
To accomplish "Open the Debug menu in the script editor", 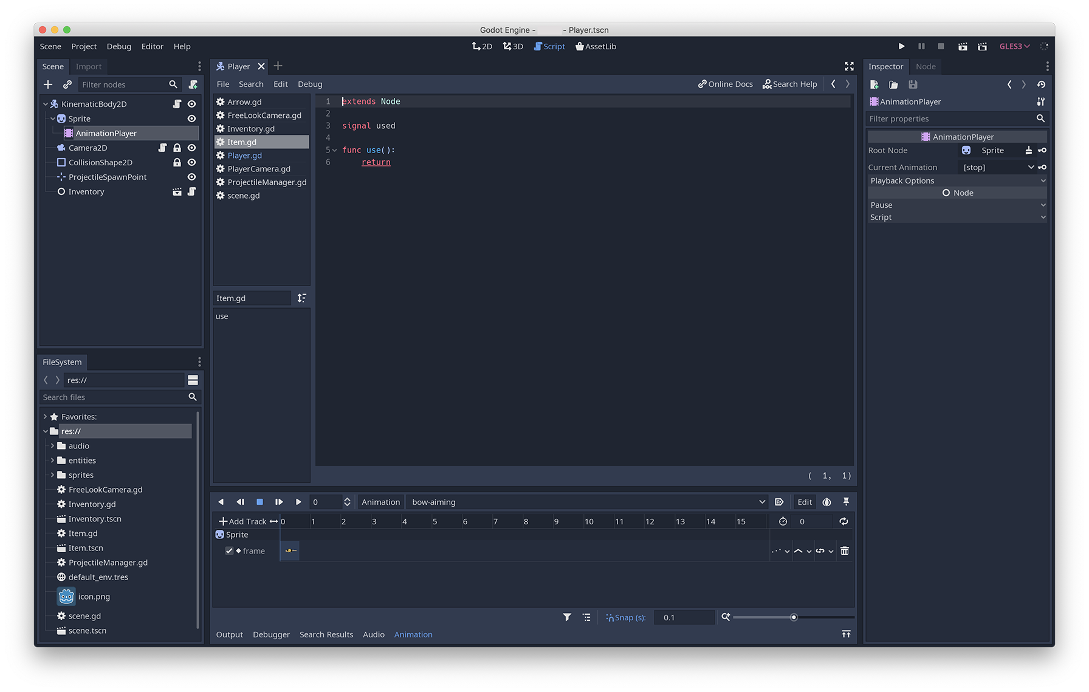I will coord(310,84).
